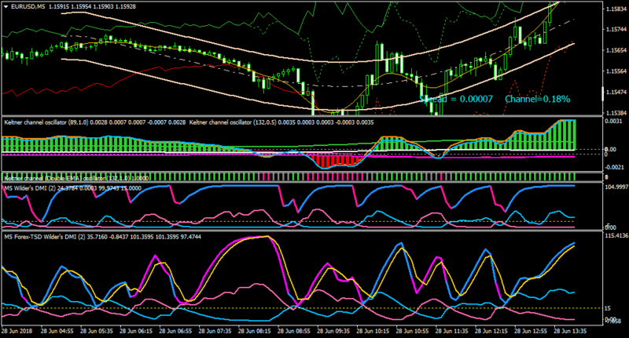The width and height of the screenshot is (629, 338).
Task: Click the '28 Jun 09:35' time label
Action: pos(333,331)
